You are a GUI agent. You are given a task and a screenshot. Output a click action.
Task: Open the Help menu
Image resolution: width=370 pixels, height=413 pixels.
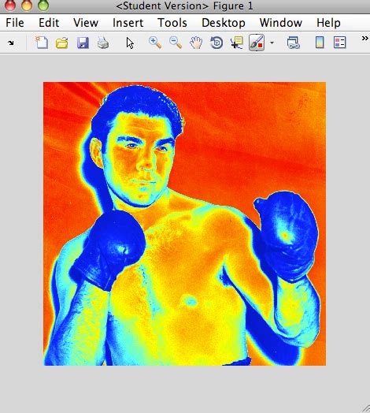328,23
